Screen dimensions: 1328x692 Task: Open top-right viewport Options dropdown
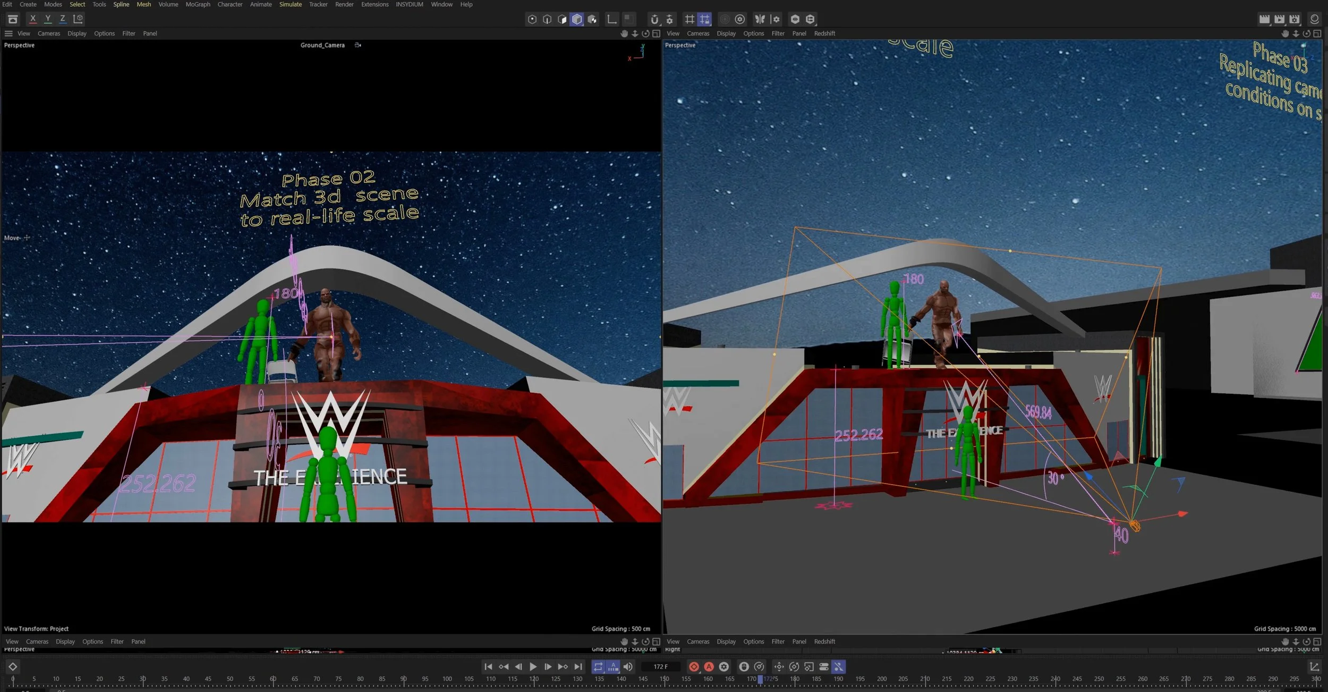[x=753, y=33]
